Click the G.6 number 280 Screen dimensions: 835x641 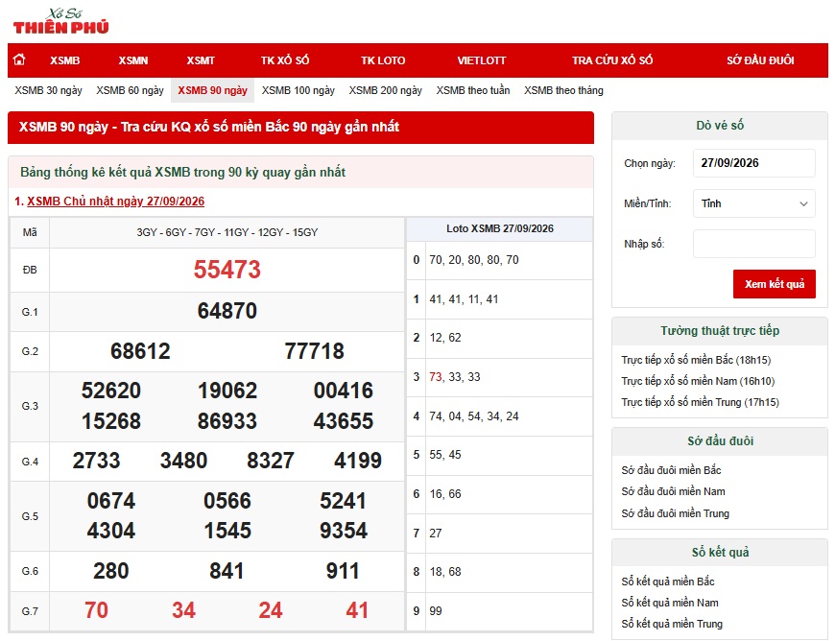click(x=110, y=571)
